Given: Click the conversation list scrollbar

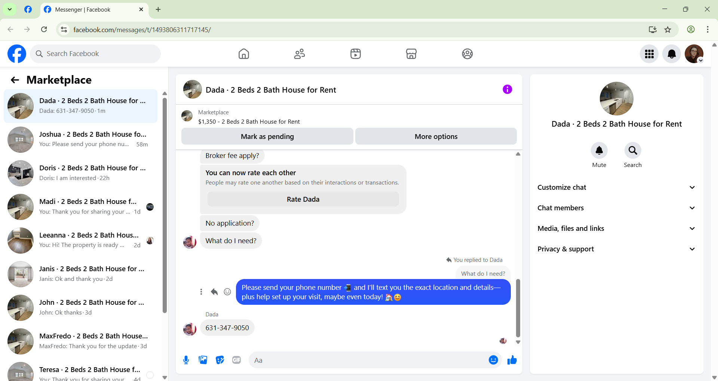Looking at the screenshot, I should (165, 205).
